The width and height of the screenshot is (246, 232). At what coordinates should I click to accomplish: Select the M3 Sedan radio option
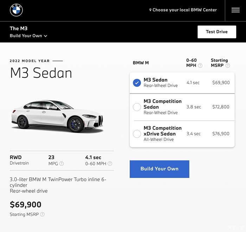[x=137, y=83]
